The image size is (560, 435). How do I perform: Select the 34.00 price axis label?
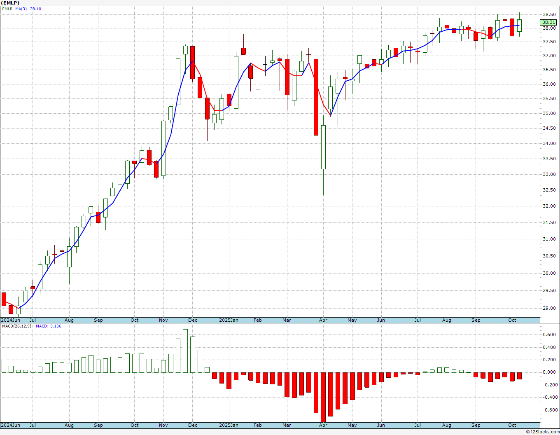(x=548, y=143)
